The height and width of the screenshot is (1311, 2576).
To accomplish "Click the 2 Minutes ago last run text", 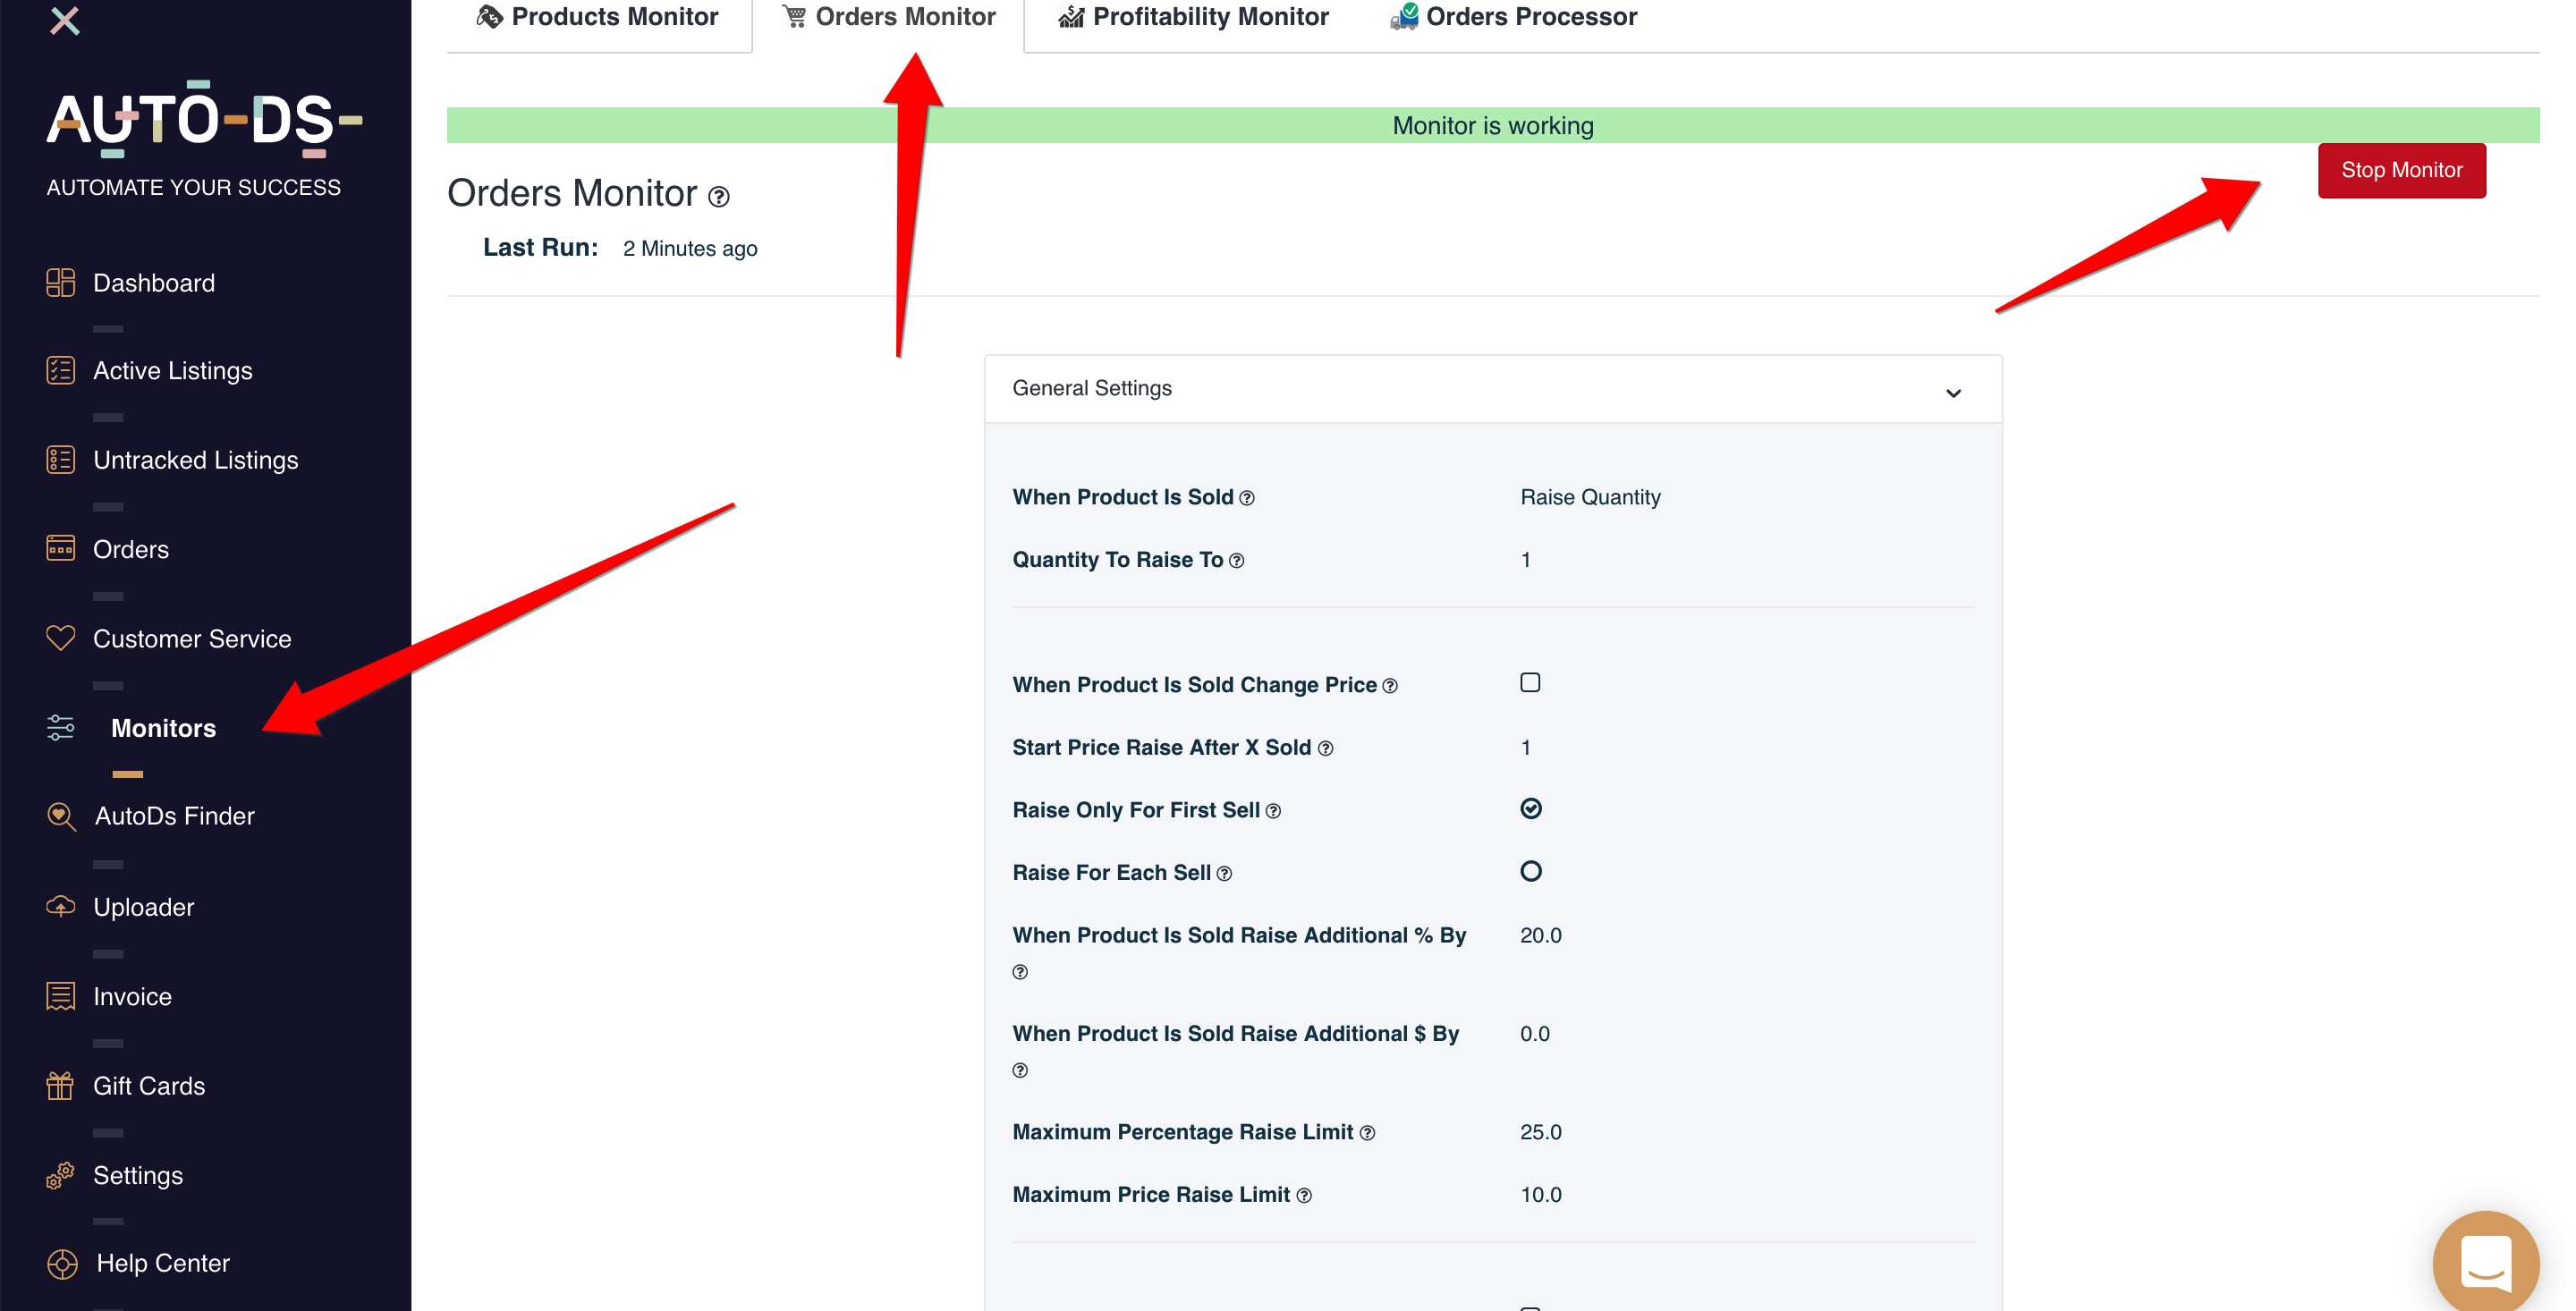I will pos(690,249).
